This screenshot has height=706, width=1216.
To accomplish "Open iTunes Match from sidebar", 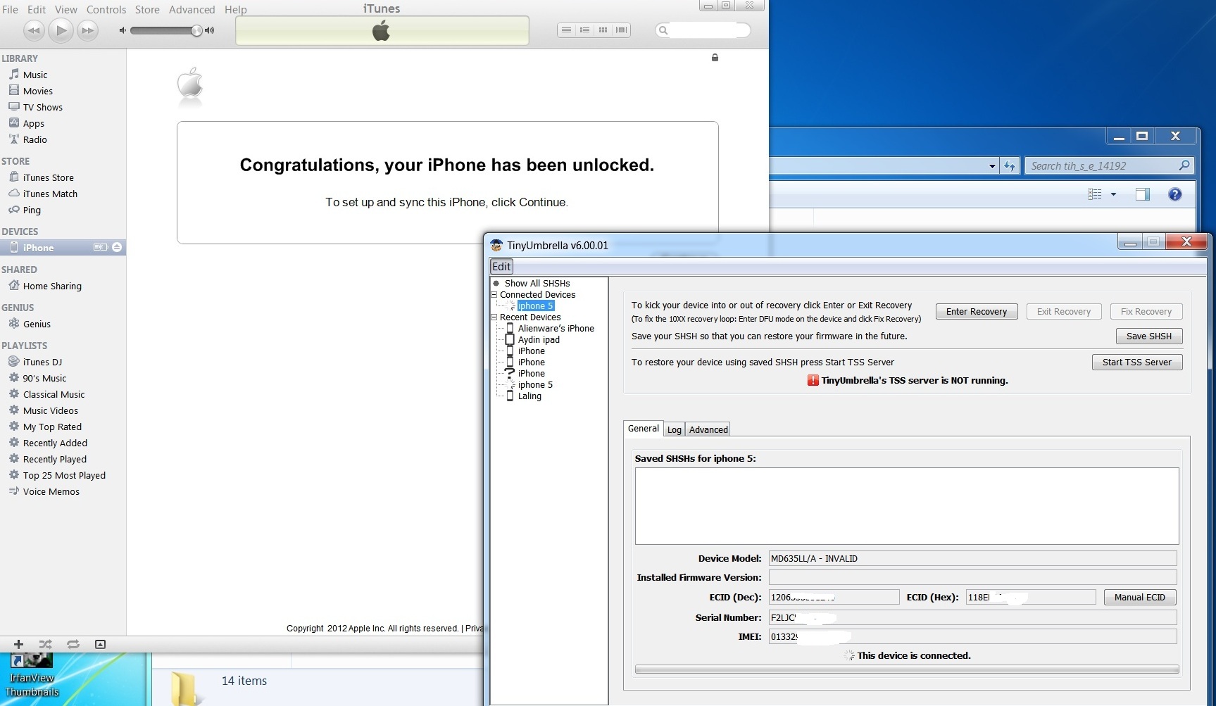I will tap(50, 194).
